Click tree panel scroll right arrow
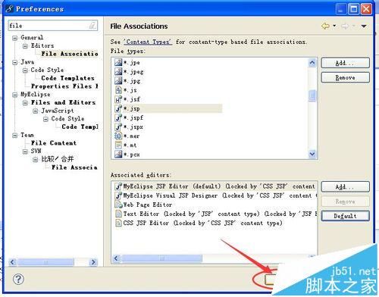The width and height of the screenshot is (379, 297). 93,262
